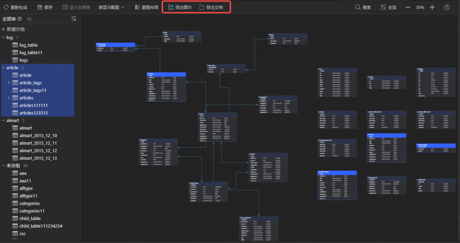Click the highlighted articles entity in the diagram
Screen dimensions: 460x243
[167, 87]
